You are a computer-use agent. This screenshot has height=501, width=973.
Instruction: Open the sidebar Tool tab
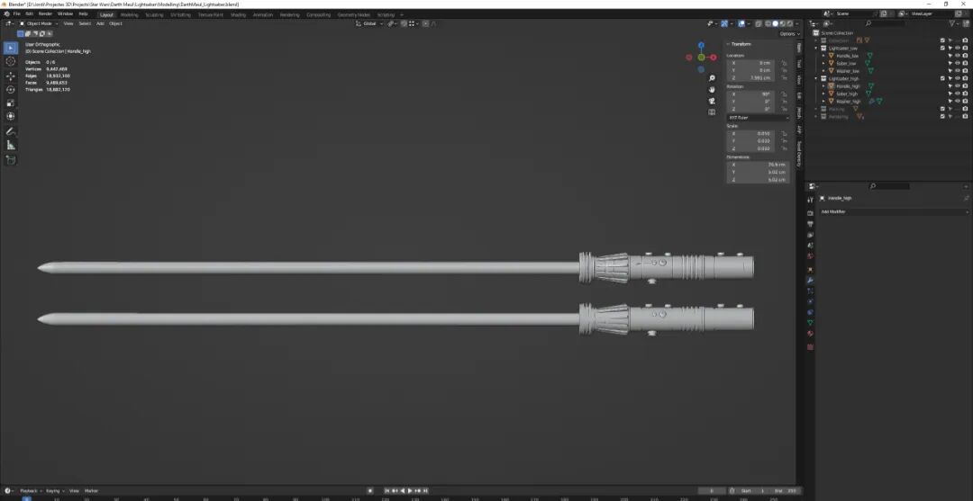coord(798,63)
